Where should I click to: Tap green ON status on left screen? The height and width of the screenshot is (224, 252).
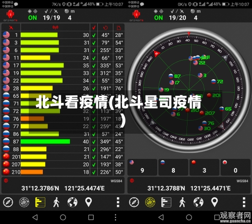pyautogui.click(x=32, y=18)
